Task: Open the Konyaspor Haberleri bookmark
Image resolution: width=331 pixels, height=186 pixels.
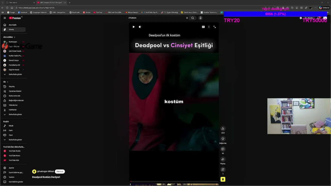Action: click(x=39, y=12)
